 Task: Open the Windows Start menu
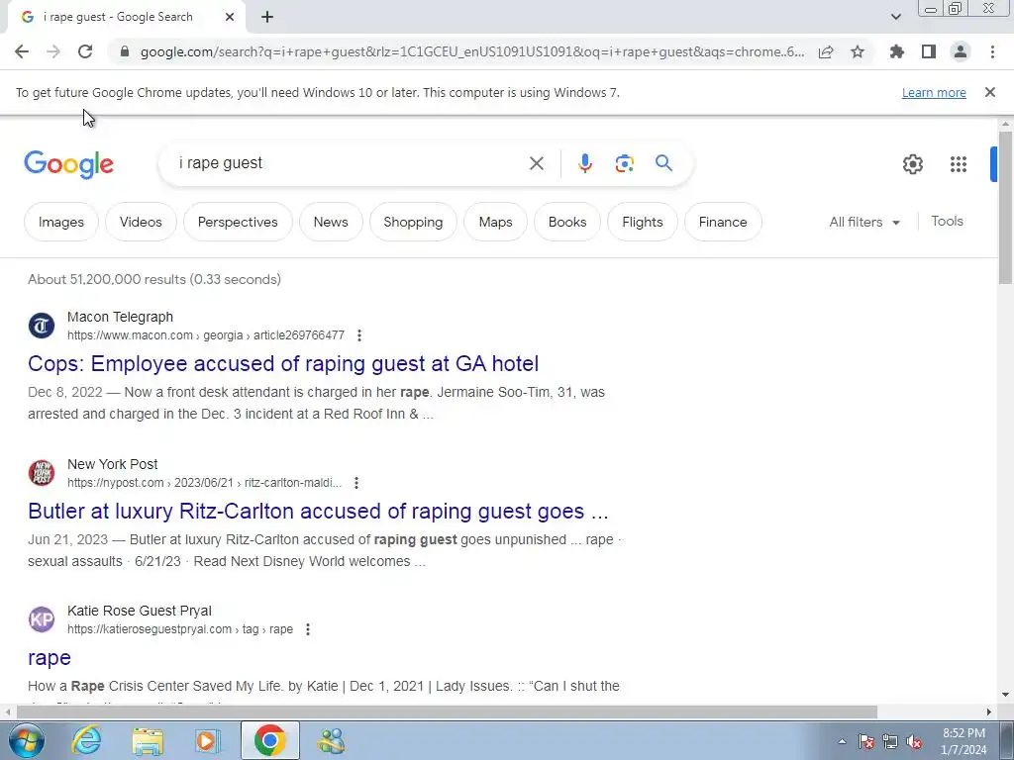click(x=26, y=740)
